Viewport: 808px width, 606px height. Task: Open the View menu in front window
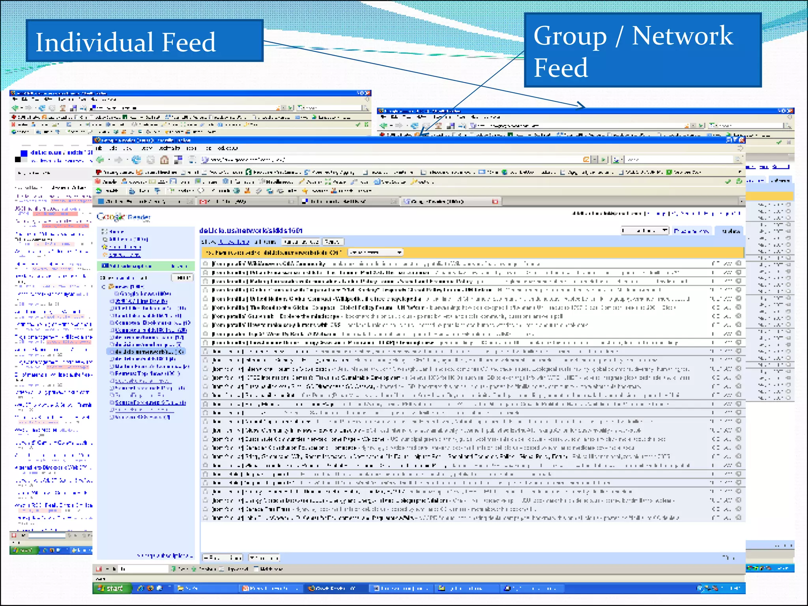coord(127,148)
